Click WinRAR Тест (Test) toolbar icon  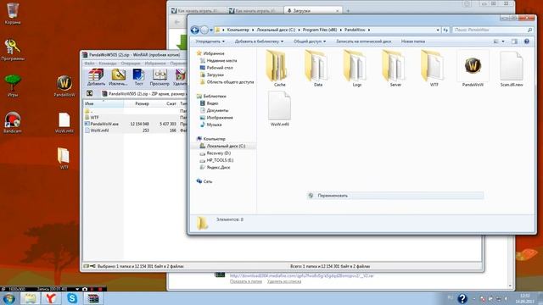coord(138,77)
